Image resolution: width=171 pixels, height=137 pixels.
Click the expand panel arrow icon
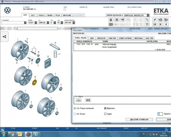[69, 29]
